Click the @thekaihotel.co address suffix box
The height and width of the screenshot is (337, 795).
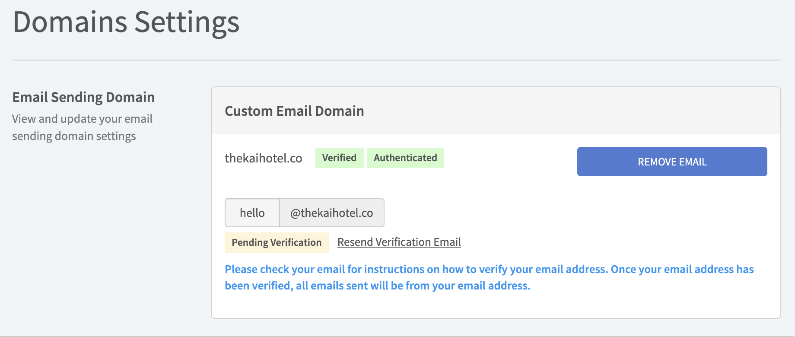coord(331,213)
